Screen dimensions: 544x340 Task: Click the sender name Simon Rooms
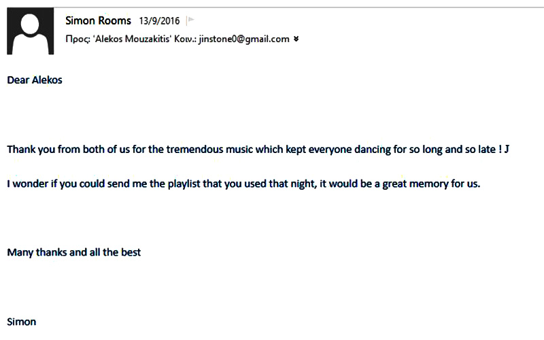98,20
